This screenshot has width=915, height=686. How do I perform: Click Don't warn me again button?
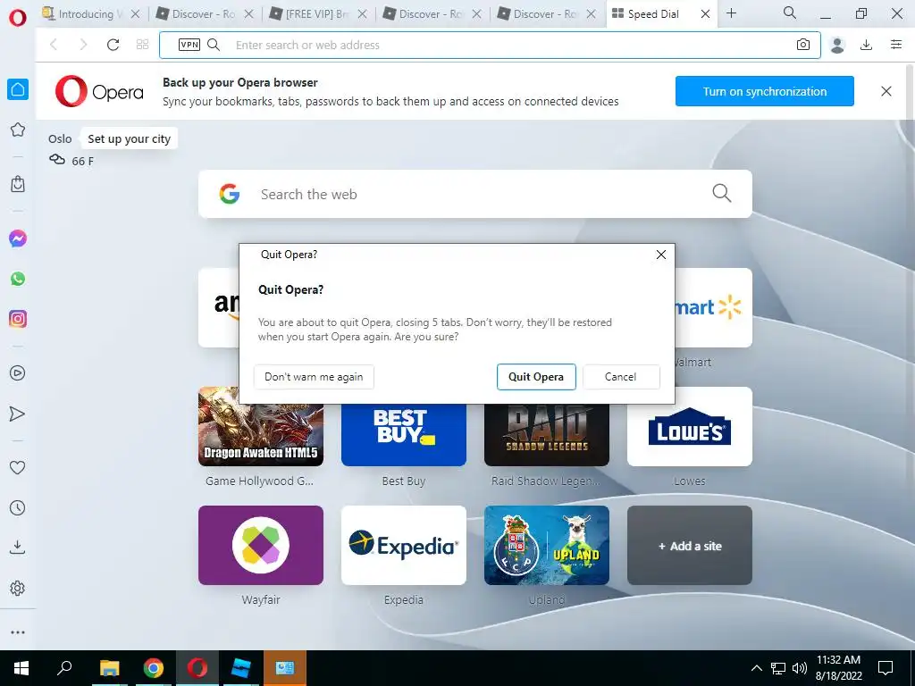pyautogui.click(x=314, y=377)
